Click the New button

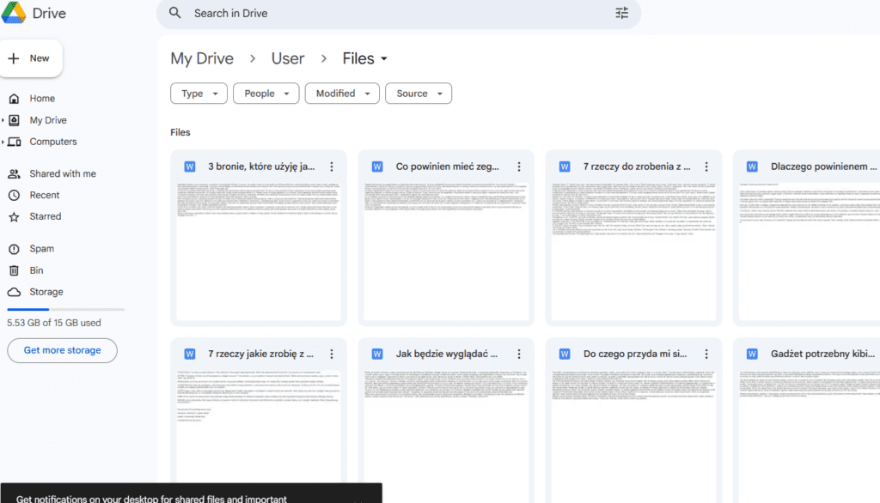tap(31, 58)
